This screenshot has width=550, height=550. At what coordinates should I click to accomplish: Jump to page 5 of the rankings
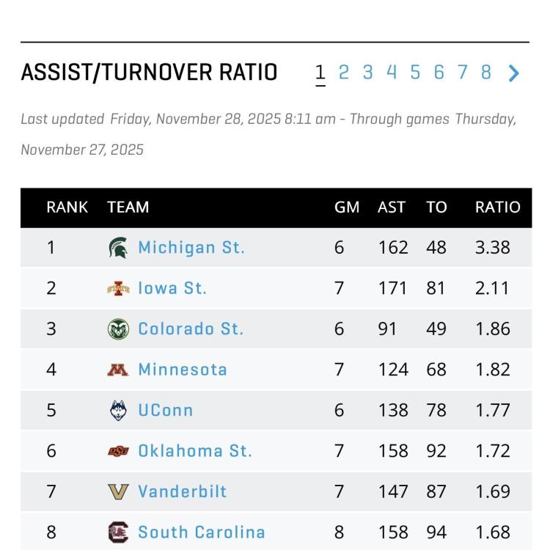(415, 72)
